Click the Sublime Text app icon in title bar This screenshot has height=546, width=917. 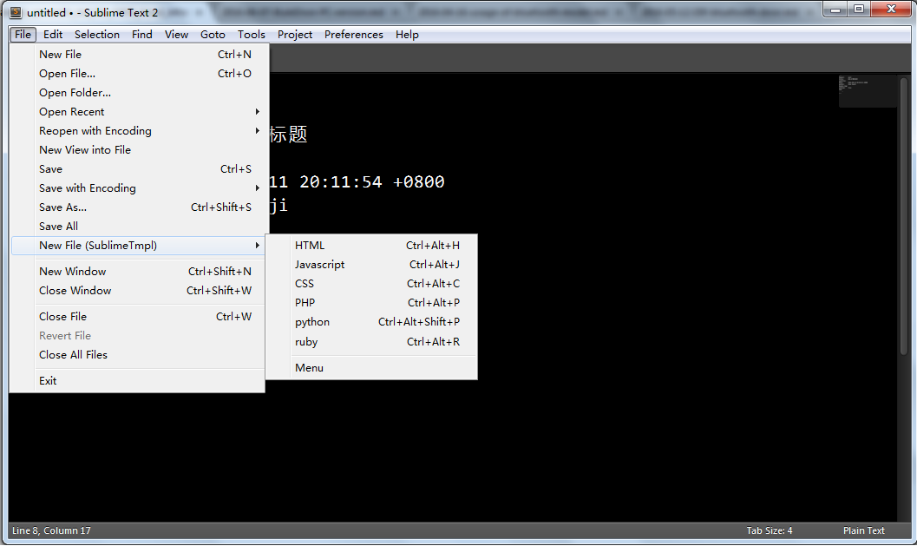(16, 11)
